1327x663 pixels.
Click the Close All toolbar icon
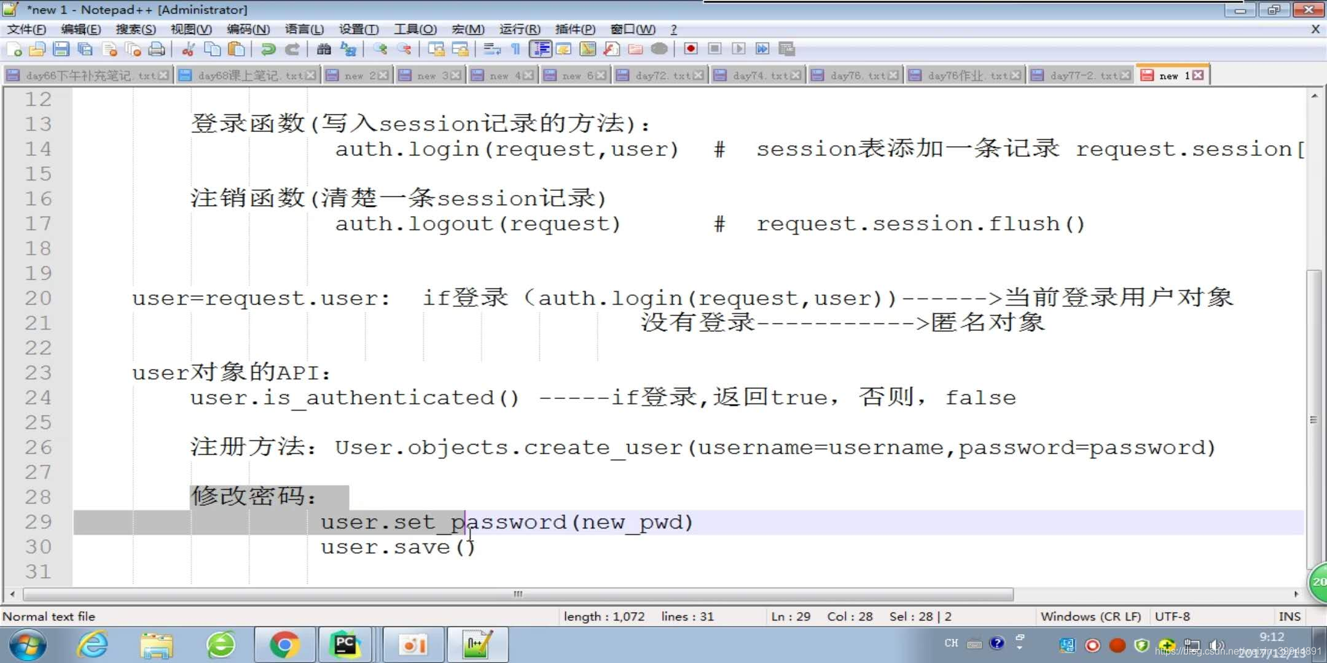click(133, 49)
